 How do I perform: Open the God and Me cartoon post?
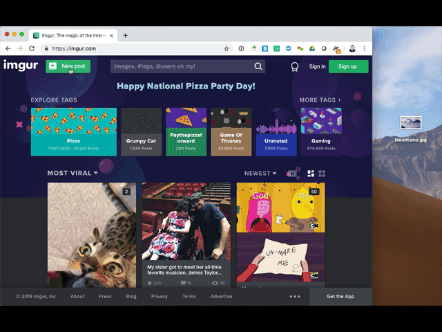click(280, 235)
